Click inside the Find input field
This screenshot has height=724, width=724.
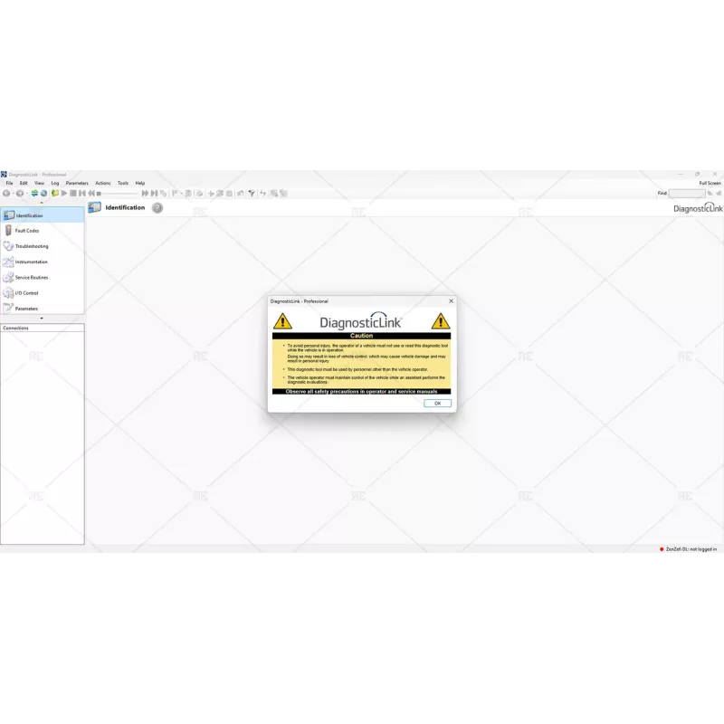pyautogui.click(x=686, y=193)
